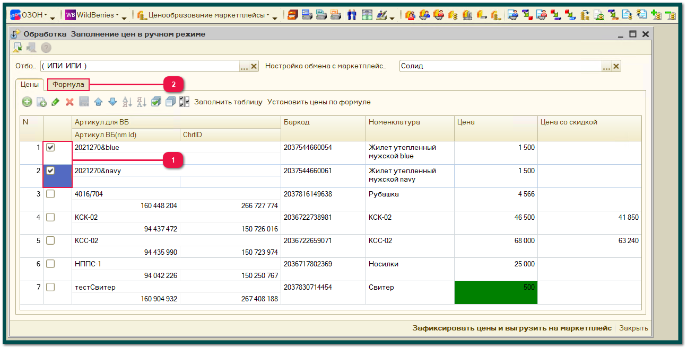This screenshot has height=349, width=687.
Task: Click the Номенклатура column header
Action: pyautogui.click(x=410, y=128)
